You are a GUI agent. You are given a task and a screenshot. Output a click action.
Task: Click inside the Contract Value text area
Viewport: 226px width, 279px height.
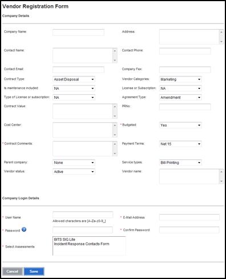[x=83, y=111]
